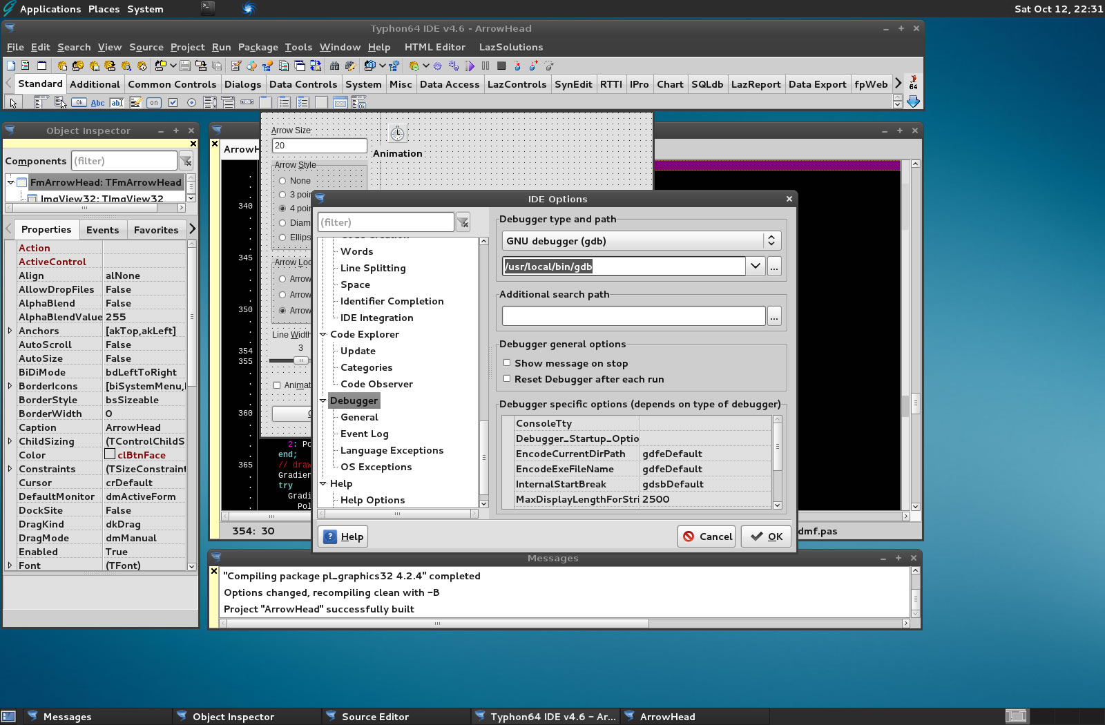The image size is (1105, 725).
Task: Switch to the Favorites tab
Action: pyautogui.click(x=156, y=230)
